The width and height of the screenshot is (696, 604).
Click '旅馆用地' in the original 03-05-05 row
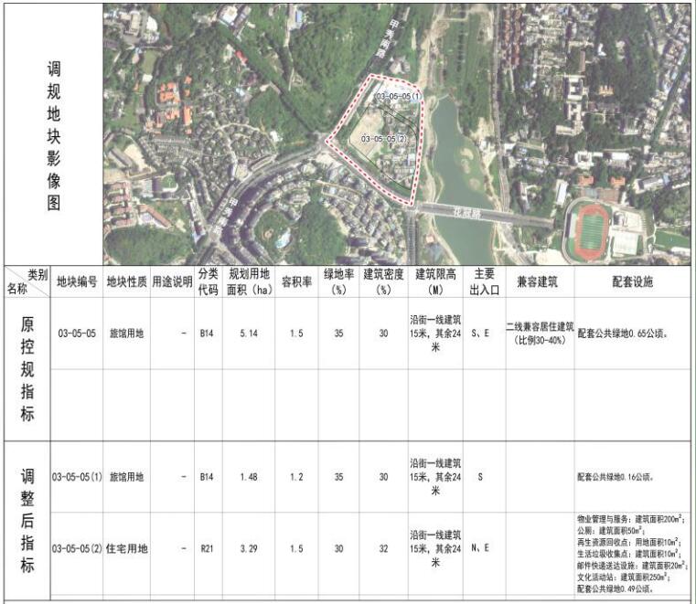click(126, 334)
